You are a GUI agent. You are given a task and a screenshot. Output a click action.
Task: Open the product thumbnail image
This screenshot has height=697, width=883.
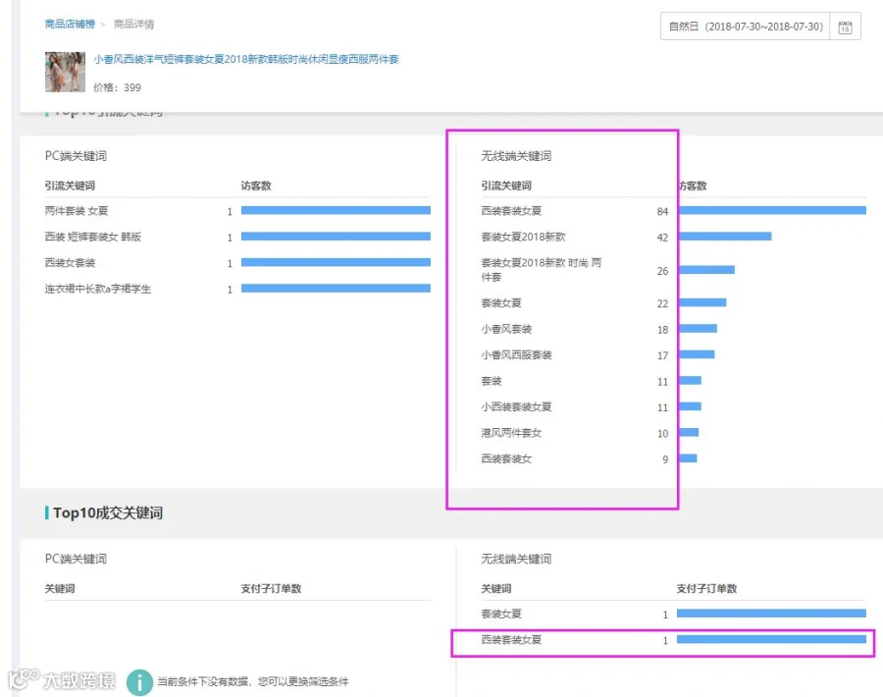(65, 72)
